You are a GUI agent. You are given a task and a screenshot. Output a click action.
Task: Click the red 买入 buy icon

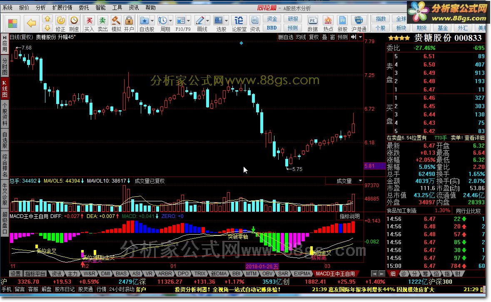89,21
